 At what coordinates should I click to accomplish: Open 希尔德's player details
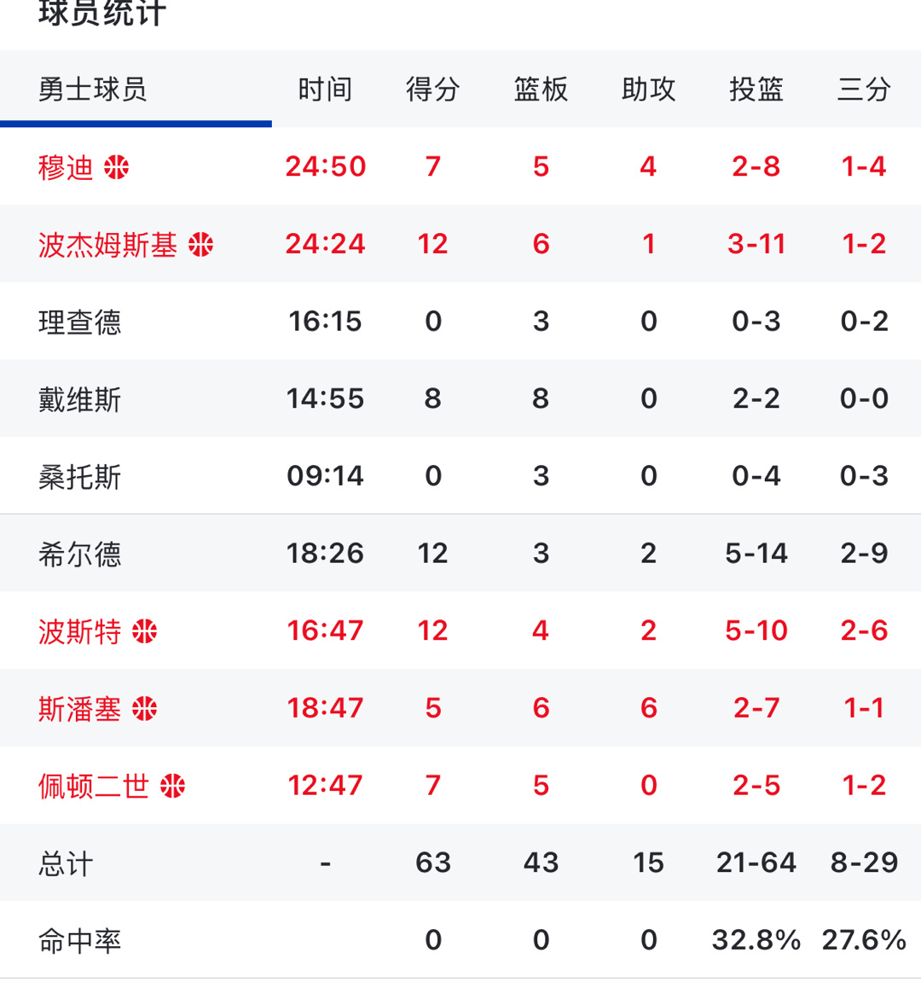point(80,553)
